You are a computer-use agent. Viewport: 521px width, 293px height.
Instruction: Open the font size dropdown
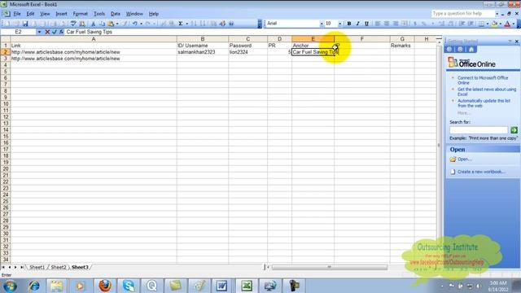[339, 24]
